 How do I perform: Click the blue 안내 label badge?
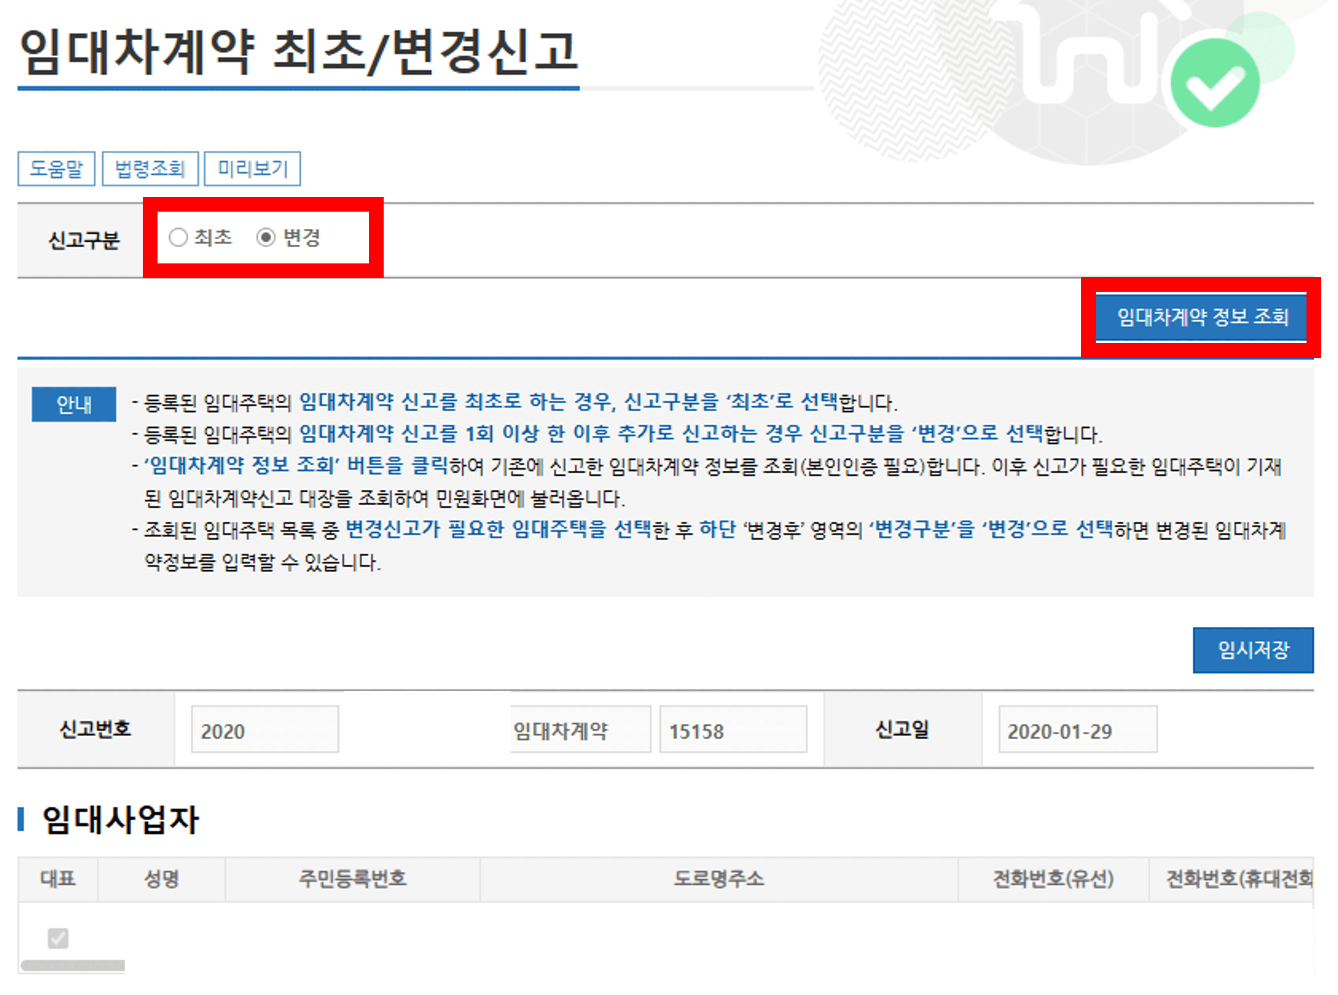[74, 404]
